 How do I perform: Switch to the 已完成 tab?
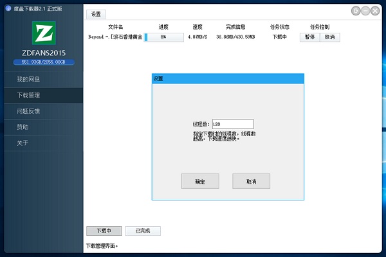coord(143,231)
